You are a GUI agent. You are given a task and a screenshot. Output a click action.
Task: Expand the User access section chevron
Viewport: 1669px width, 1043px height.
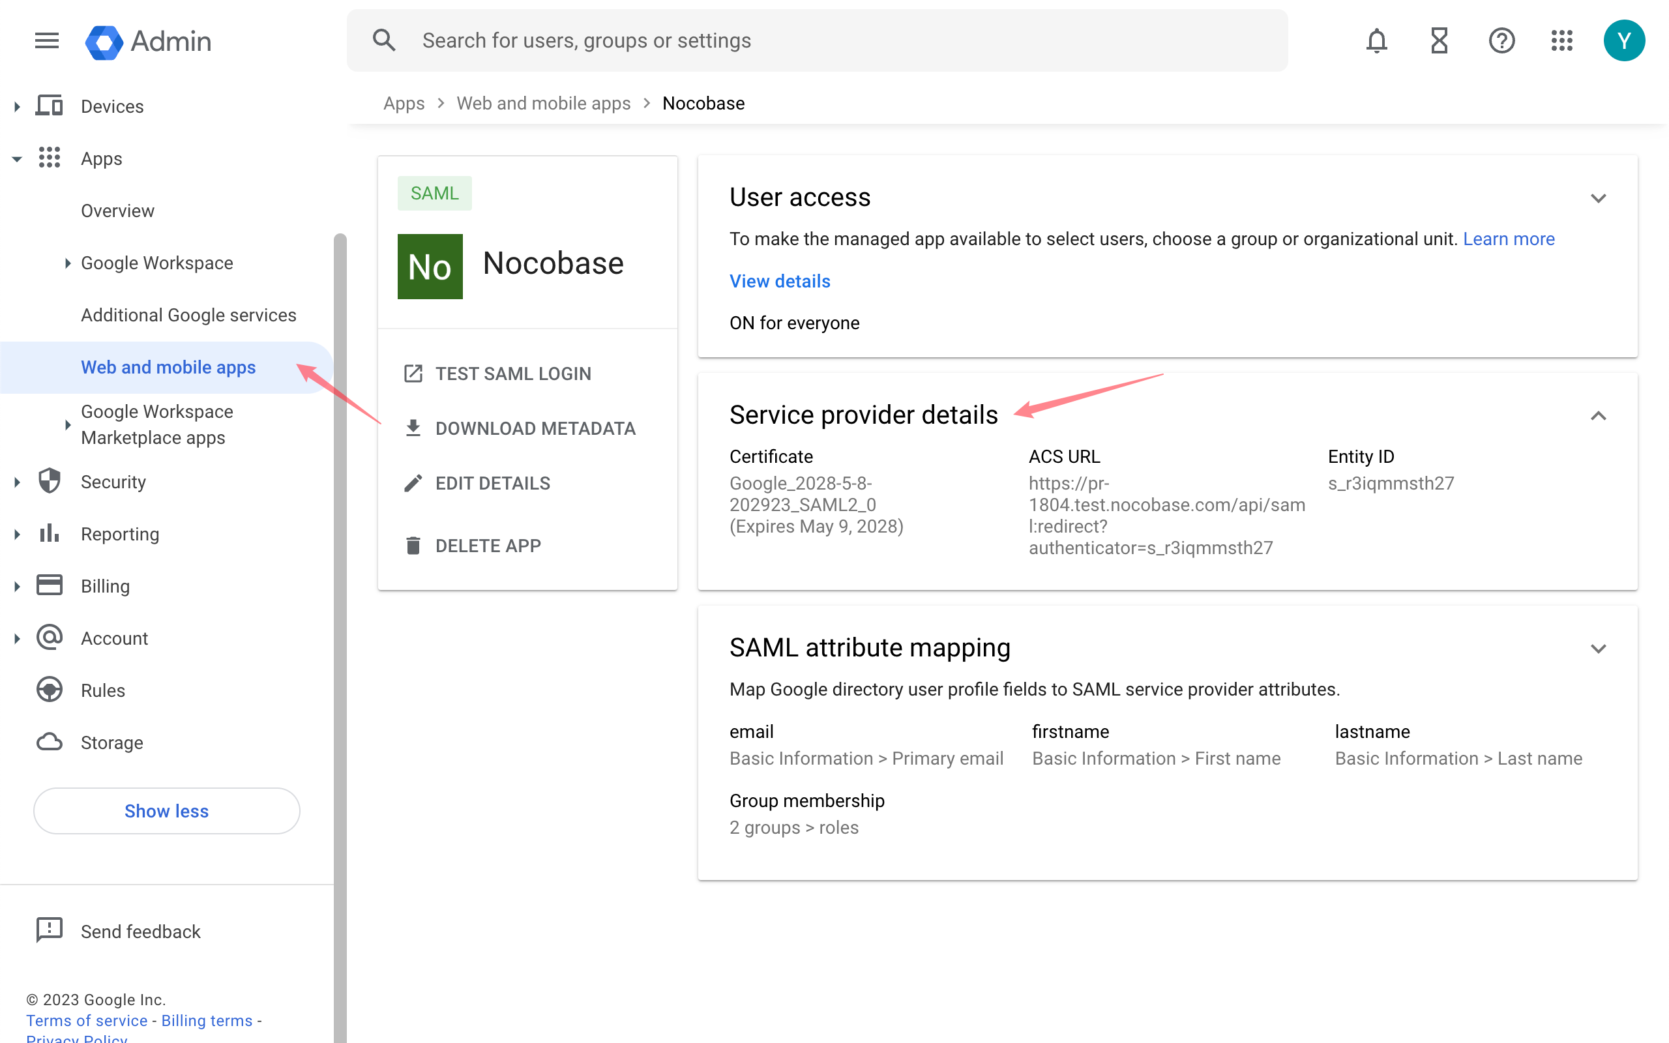[x=1598, y=199]
